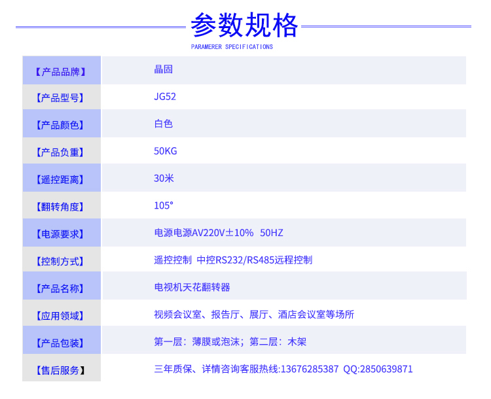Click the packaging text 薄膜或泡沫 木架
This screenshot has height=399, width=491.
coord(230,341)
